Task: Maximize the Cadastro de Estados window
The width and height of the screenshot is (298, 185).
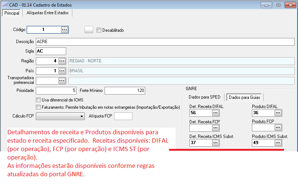Action: point(278,5)
